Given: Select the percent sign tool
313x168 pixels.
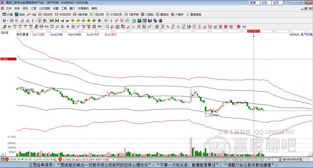Looking at the screenshot, I should coord(168,27).
